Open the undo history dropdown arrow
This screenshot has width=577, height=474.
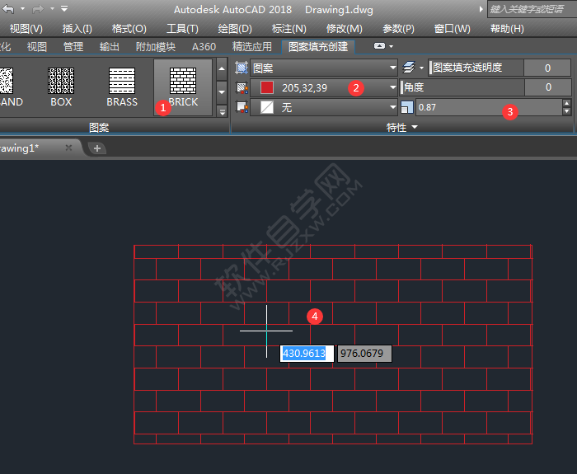[x=23, y=8]
